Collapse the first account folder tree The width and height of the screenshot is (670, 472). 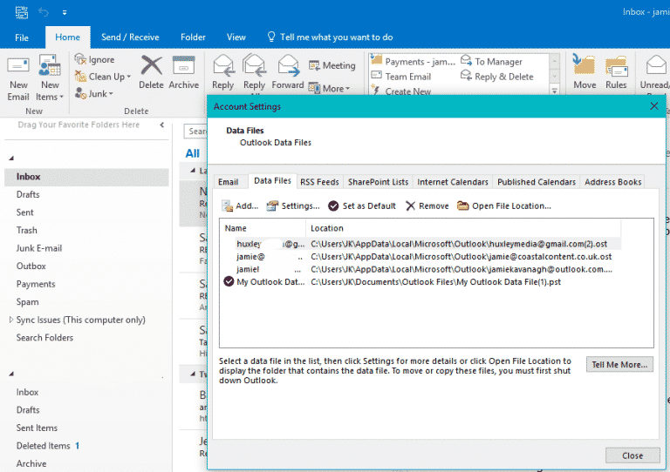click(x=11, y=158)
